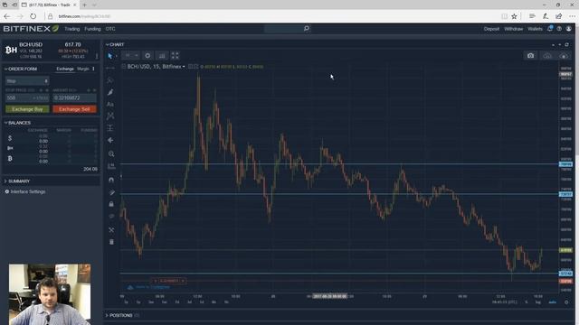
Task: Open Interface Settings
Action: pyautogui.click(x=25, y=191)
